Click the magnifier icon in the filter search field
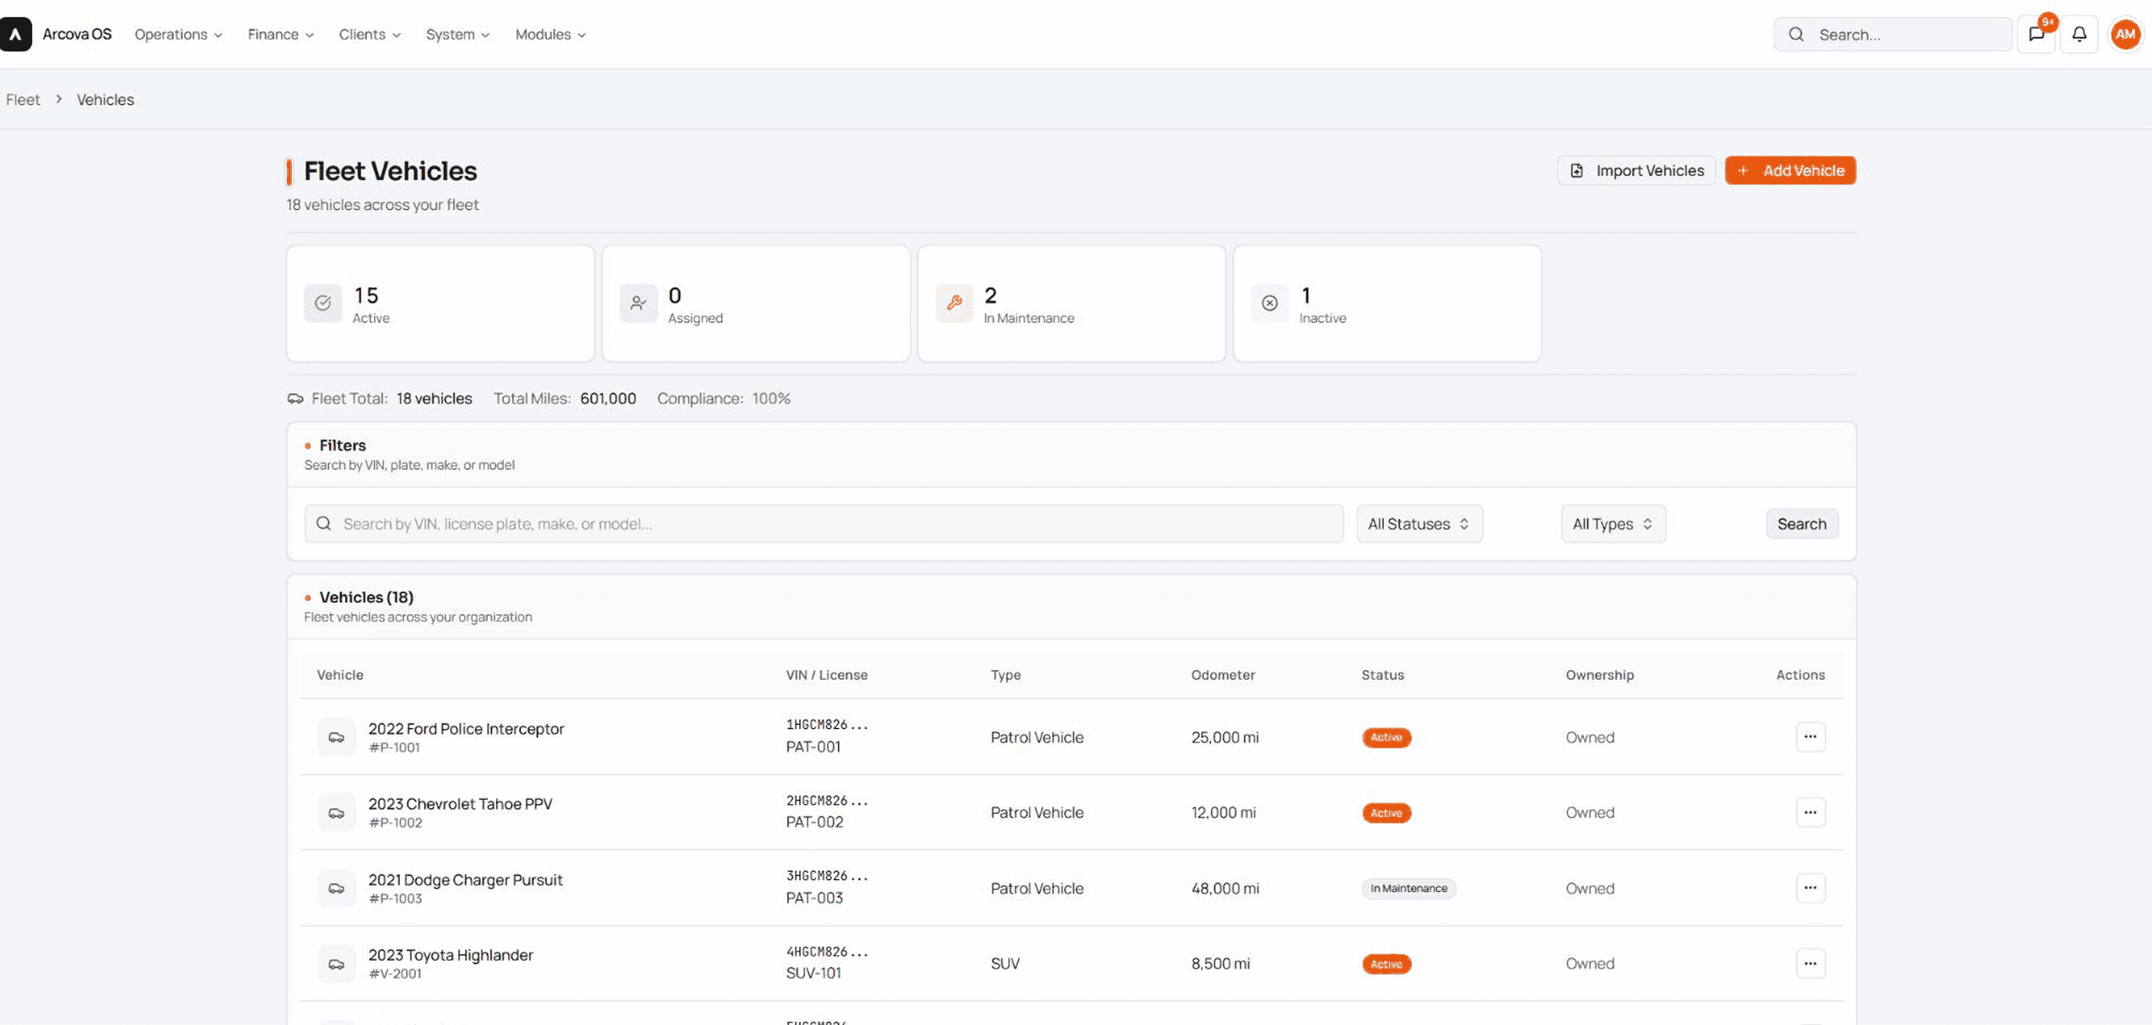 coord(324,524)
